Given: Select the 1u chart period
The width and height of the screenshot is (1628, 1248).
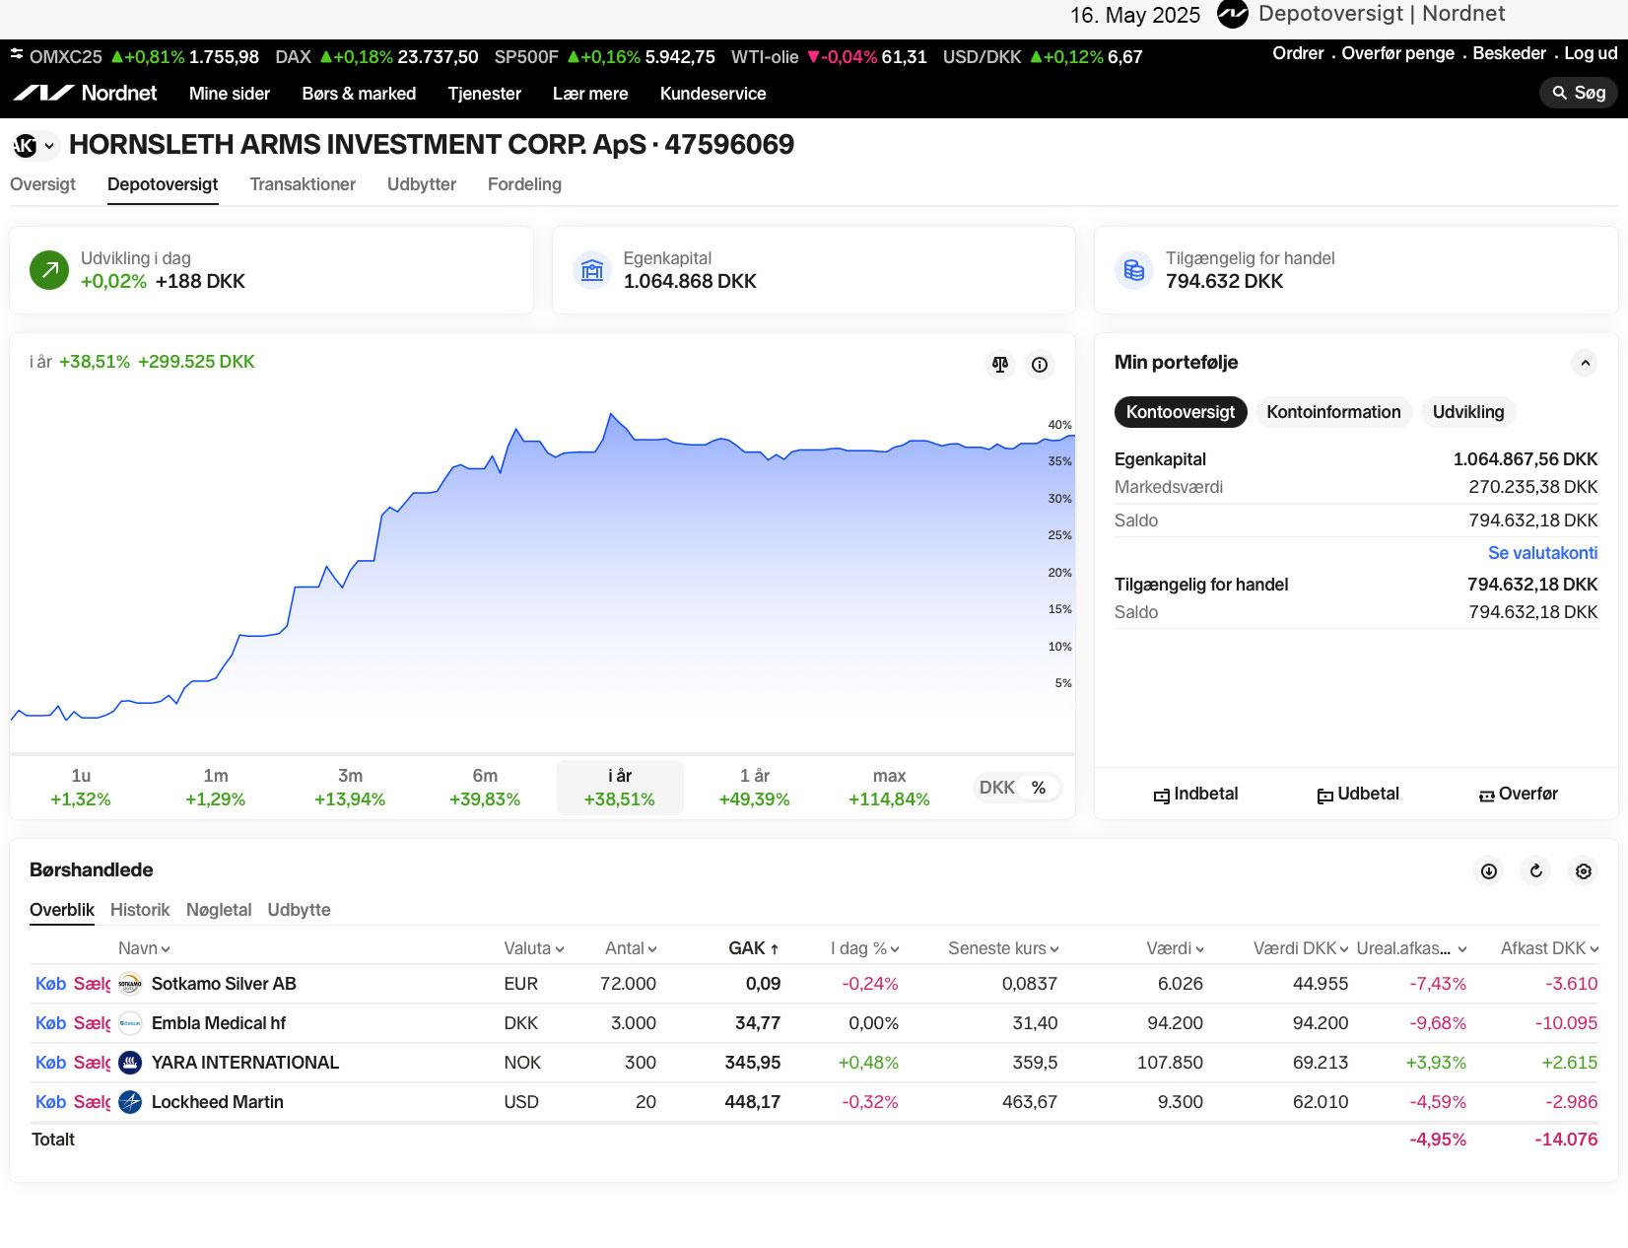Looking at the screenshot, I should pyautogui.click(x=81, y=788).
